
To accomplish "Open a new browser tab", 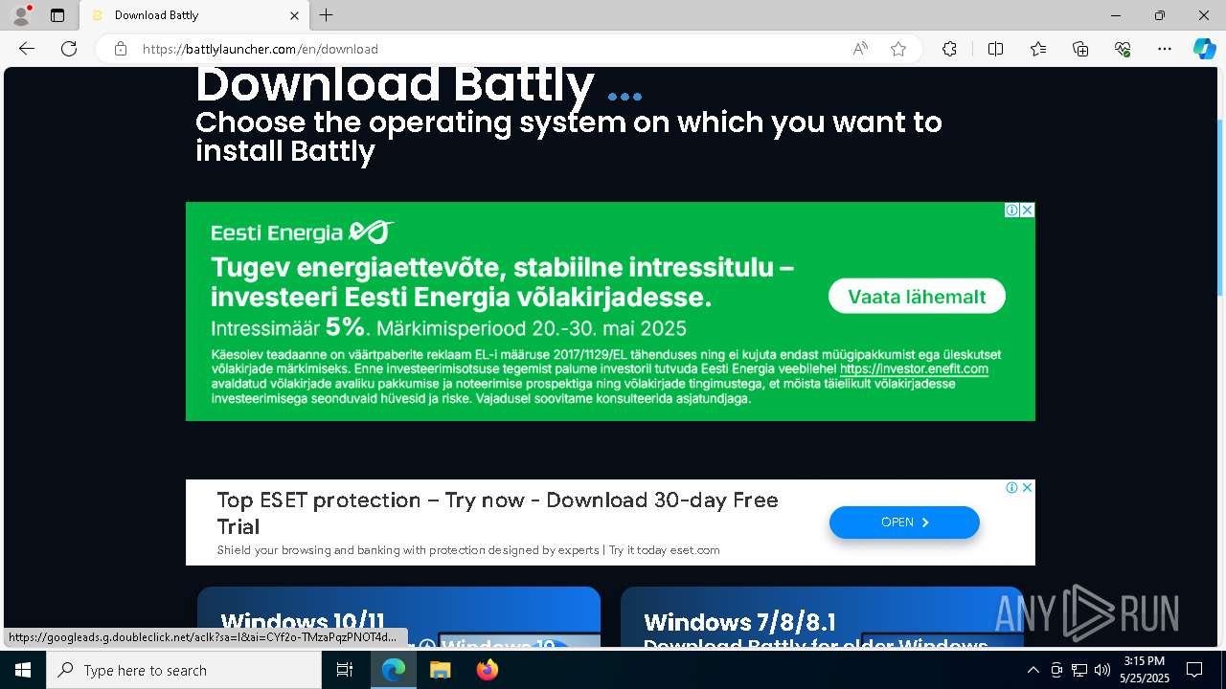I will [x=327, y=15].
